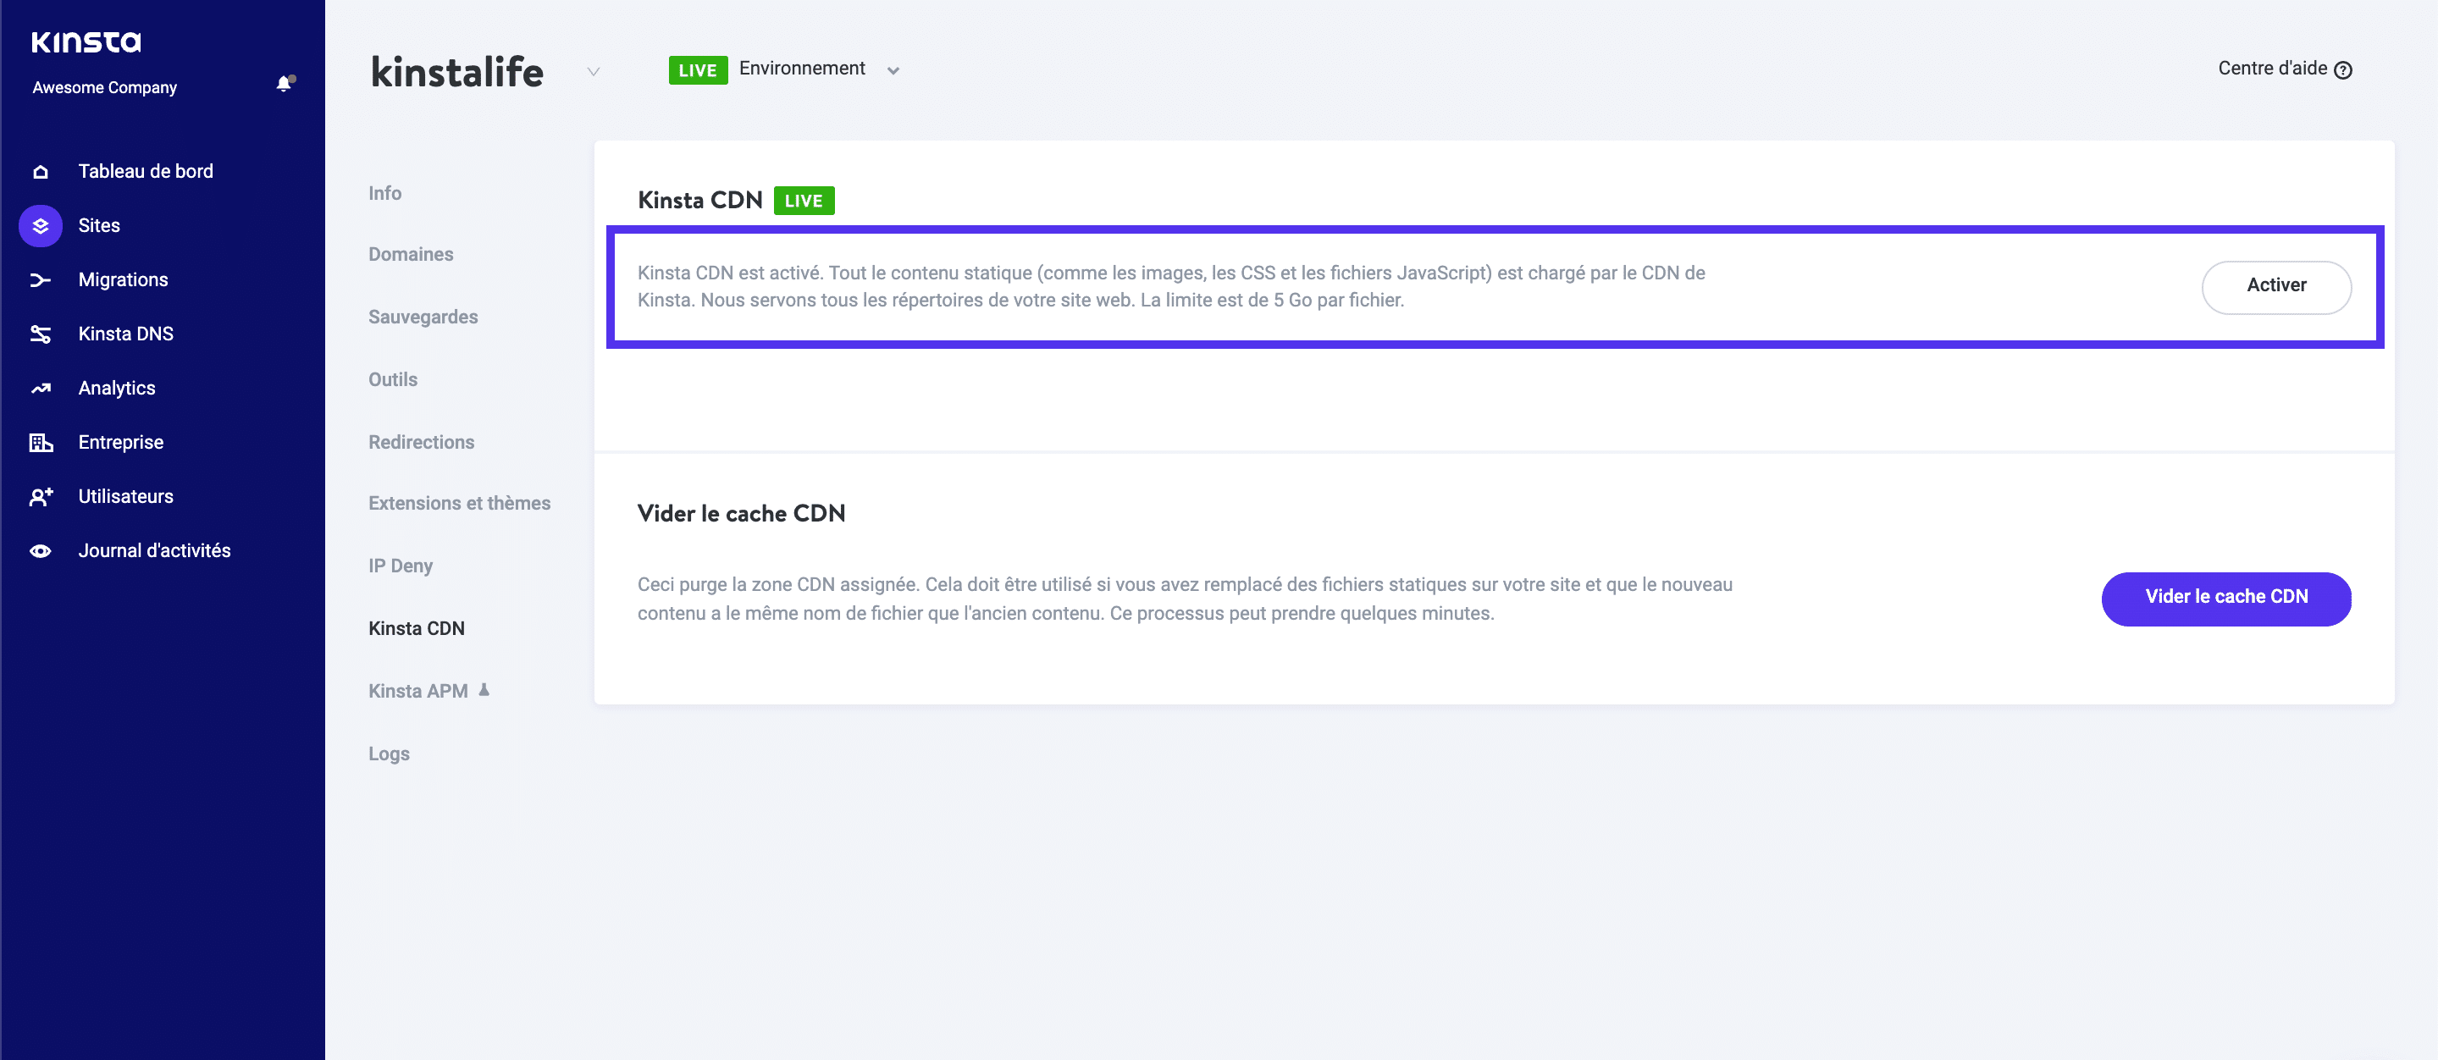The image size is (2438, 1060).
Task: Click the Utilisateurs icon in sidebar
Action: [42, 496]
